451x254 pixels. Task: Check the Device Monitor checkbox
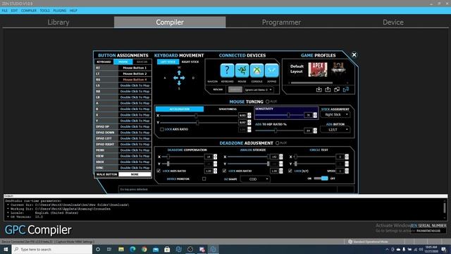(204, 179)
